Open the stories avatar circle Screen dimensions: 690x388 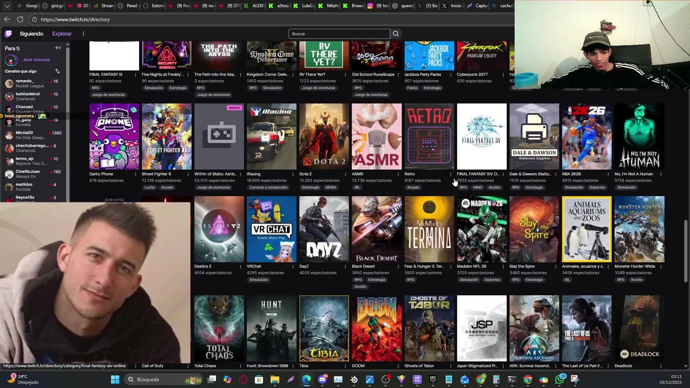[11, 60]
